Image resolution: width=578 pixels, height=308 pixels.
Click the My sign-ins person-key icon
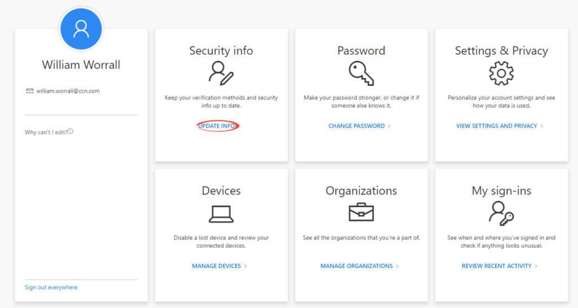point(501,213)
